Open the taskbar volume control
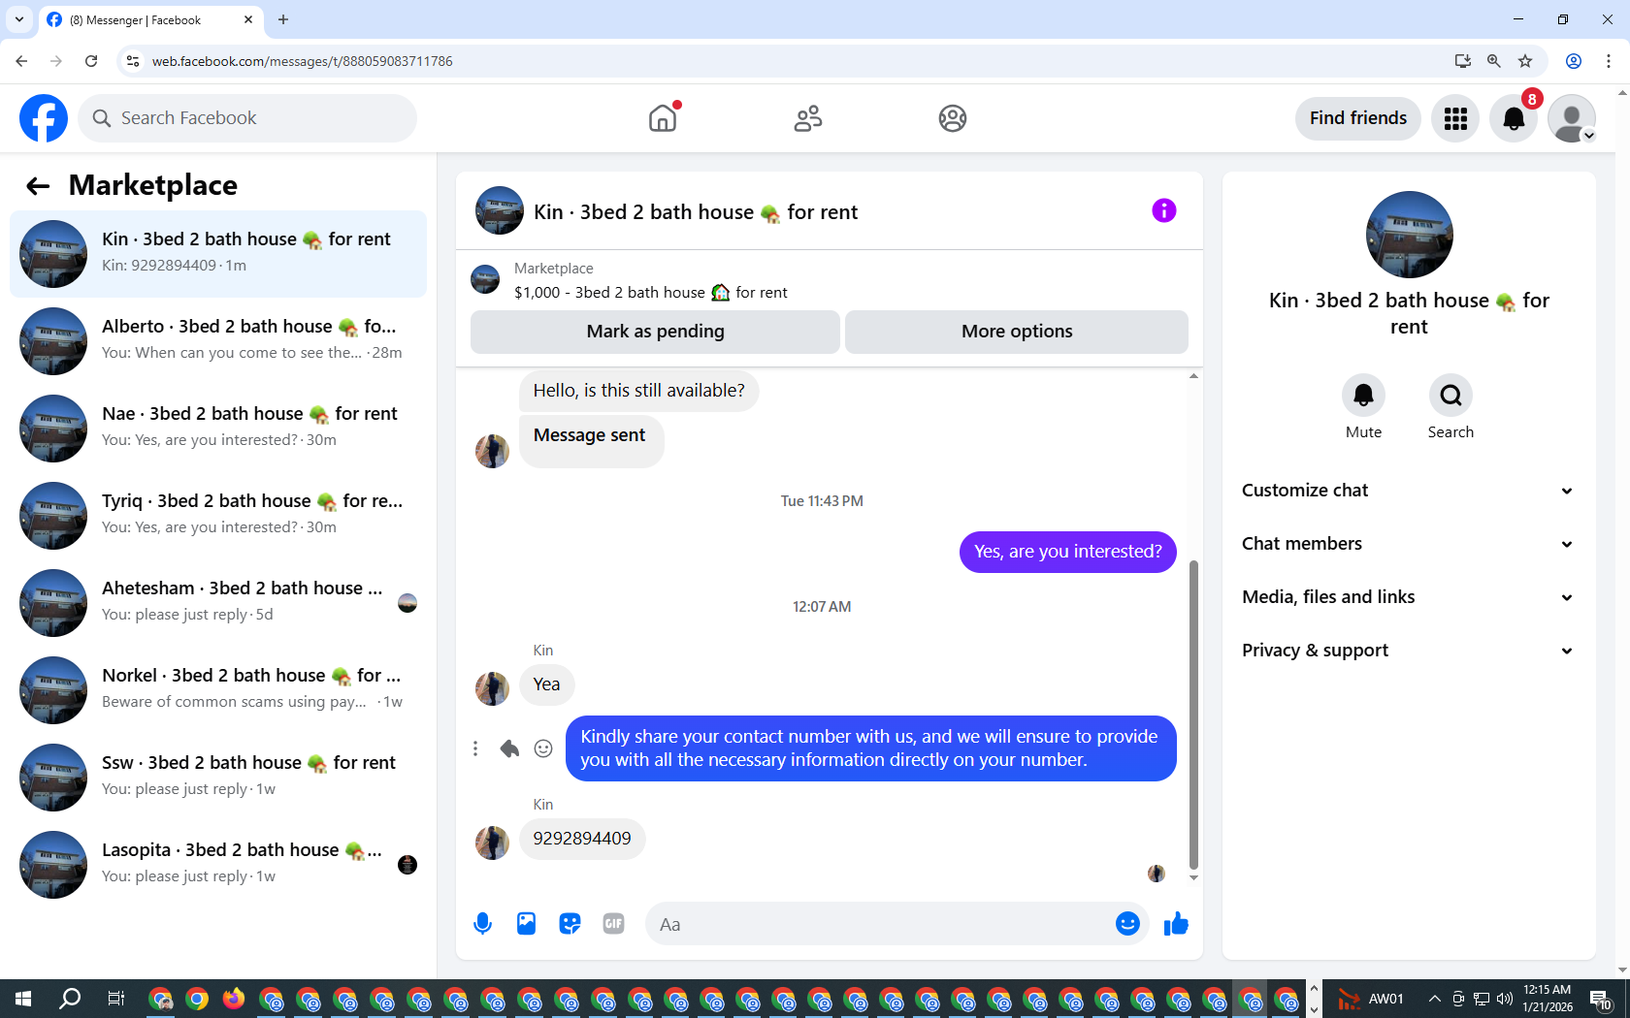1630x1018 pixels. point(1505,999)
